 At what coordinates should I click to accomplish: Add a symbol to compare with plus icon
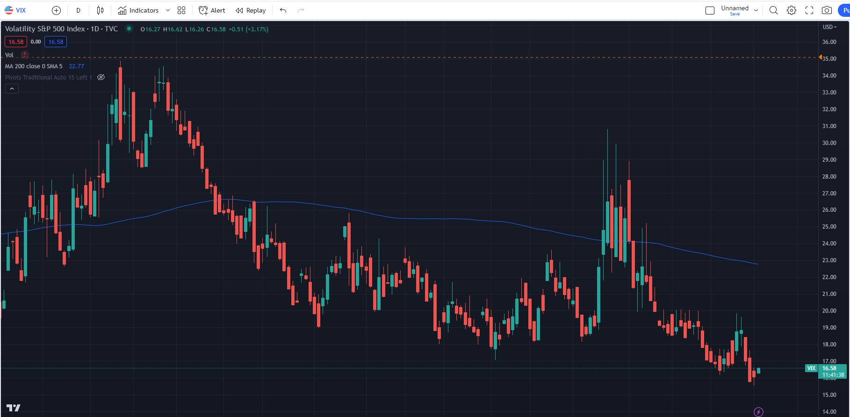click(56, 10)
